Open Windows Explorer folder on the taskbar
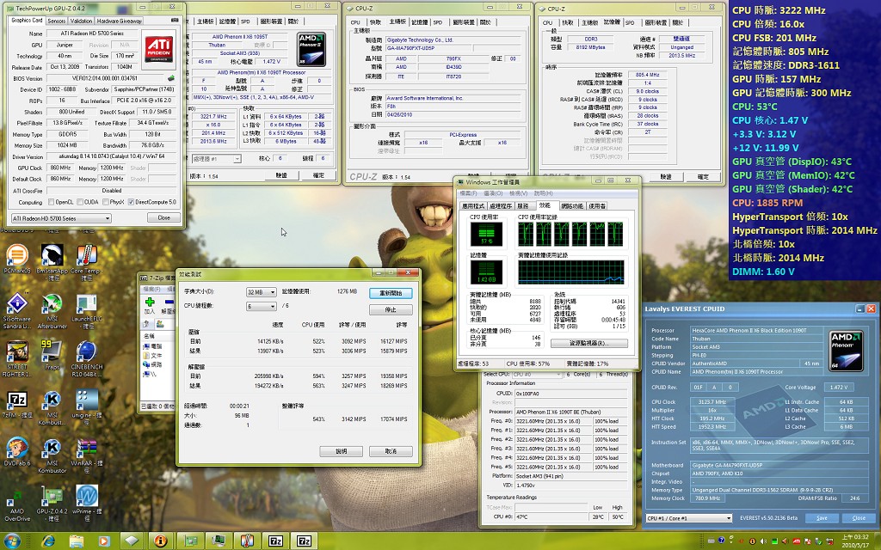 tap(77, 541)
